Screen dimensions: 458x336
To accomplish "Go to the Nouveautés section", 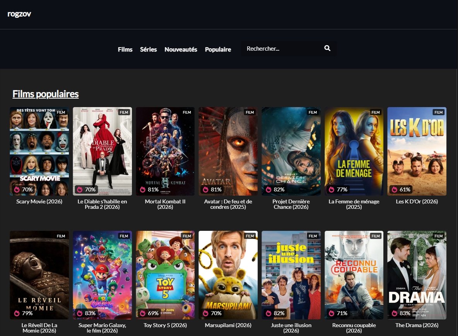I will (181, 49).
